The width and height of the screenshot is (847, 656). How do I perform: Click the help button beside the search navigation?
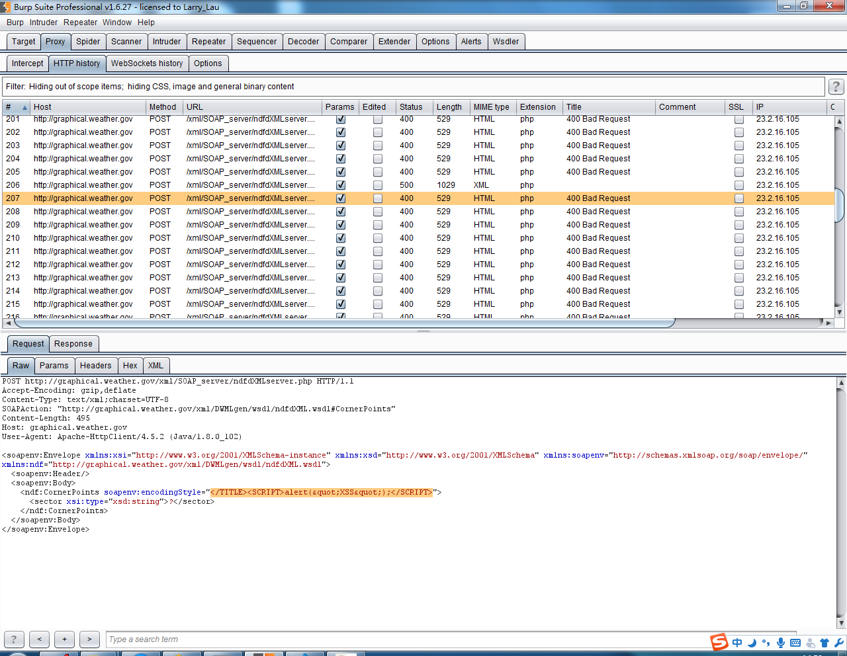(14, 639)
